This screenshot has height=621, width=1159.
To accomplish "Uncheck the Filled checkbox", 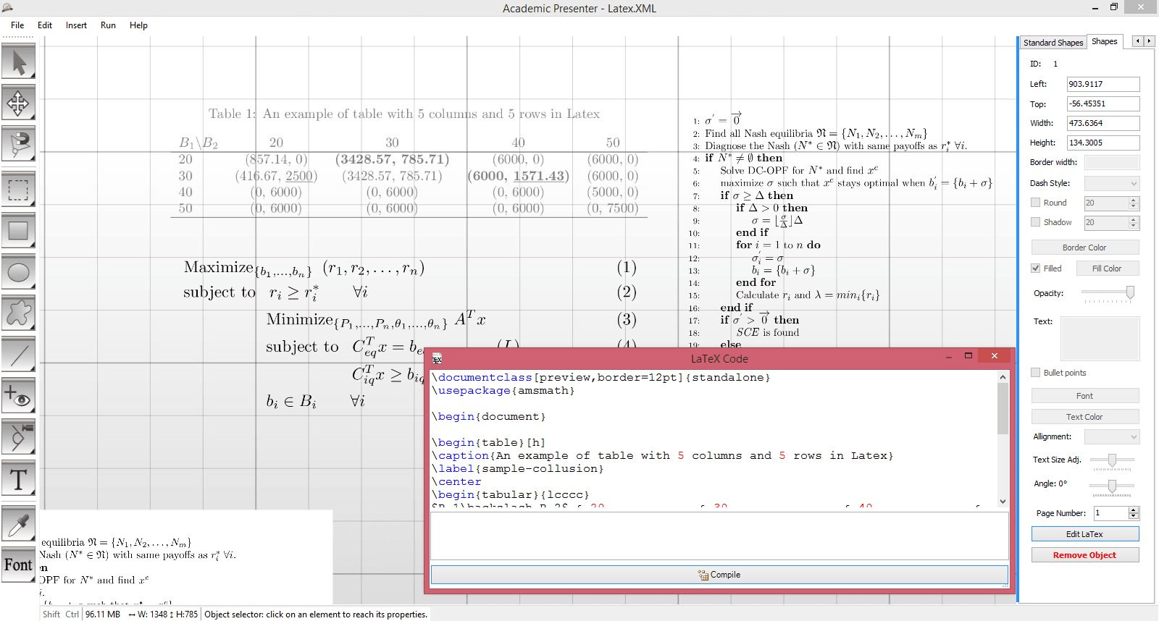I will (x=1036, y=269).
